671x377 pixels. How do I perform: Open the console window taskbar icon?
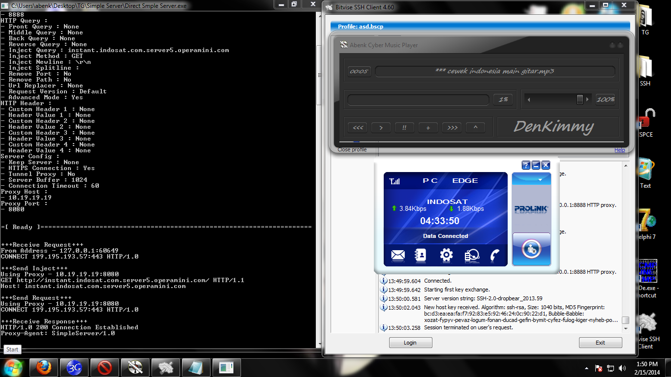click(x=227, y=367)
